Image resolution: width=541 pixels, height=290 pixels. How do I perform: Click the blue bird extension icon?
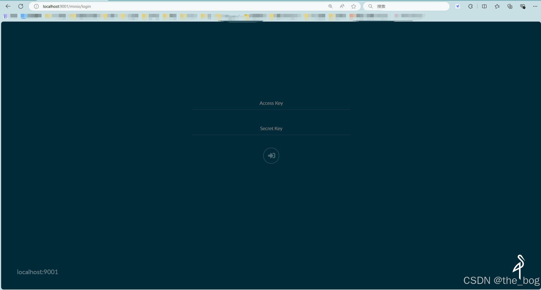pyautogui.click(x=458, y=6)
